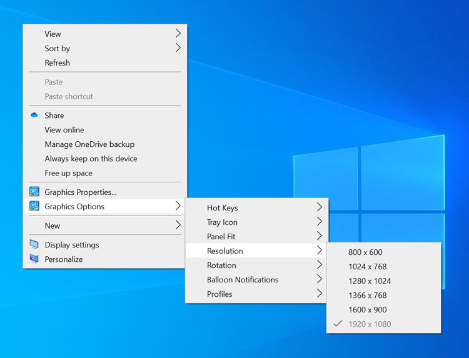Click the greyed-out Paste entry
This screenshot has width=469, height=358.
coord(105,82)
